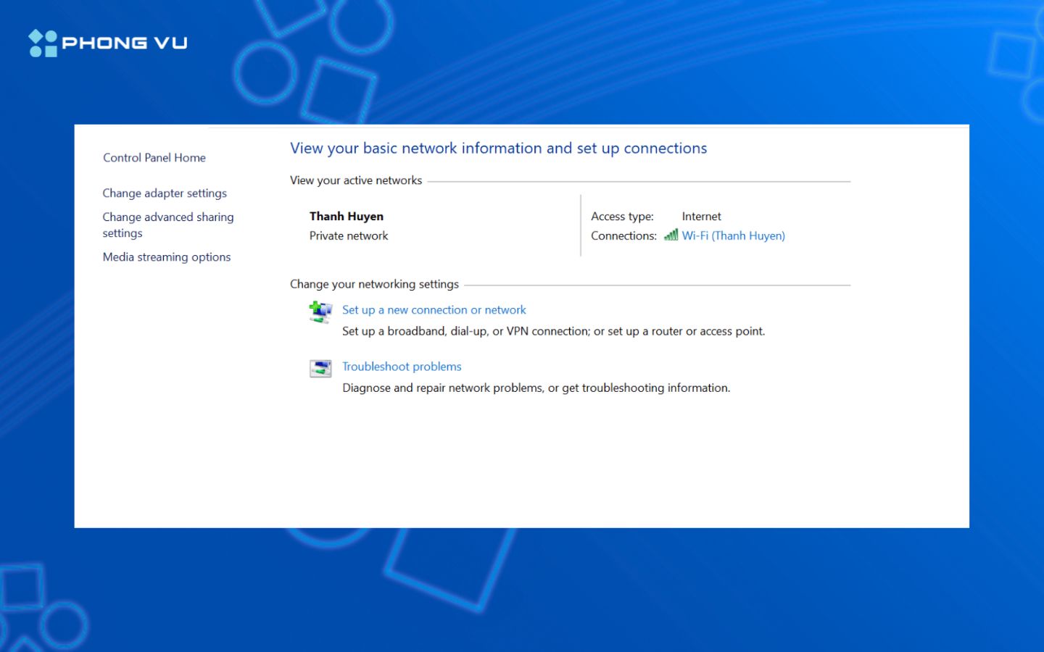Open Wi-Fi (Thanh Huyen) connection status

tap(733, 235)
